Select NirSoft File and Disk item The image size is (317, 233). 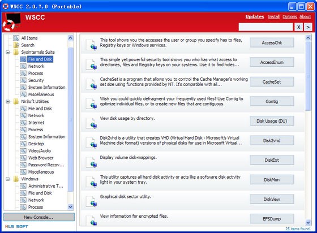tap(40, 109)
